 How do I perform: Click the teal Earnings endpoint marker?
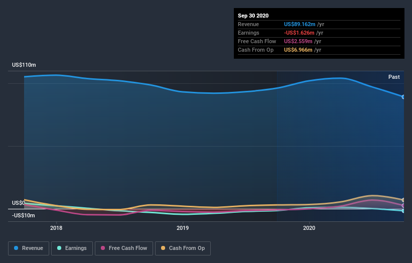pos(403,211)
